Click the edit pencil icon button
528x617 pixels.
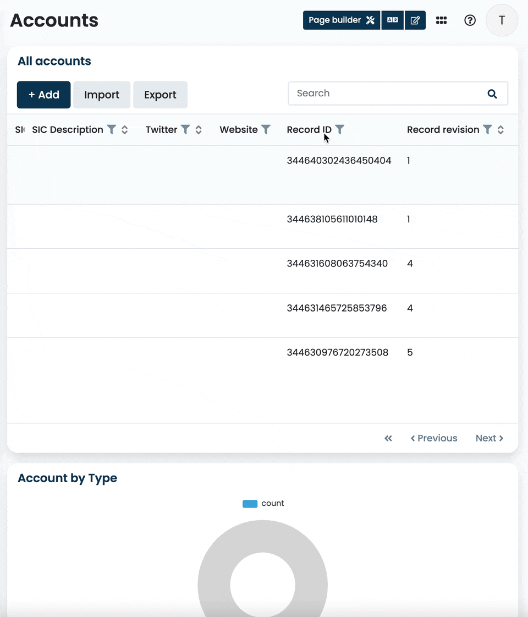[415, 20]
